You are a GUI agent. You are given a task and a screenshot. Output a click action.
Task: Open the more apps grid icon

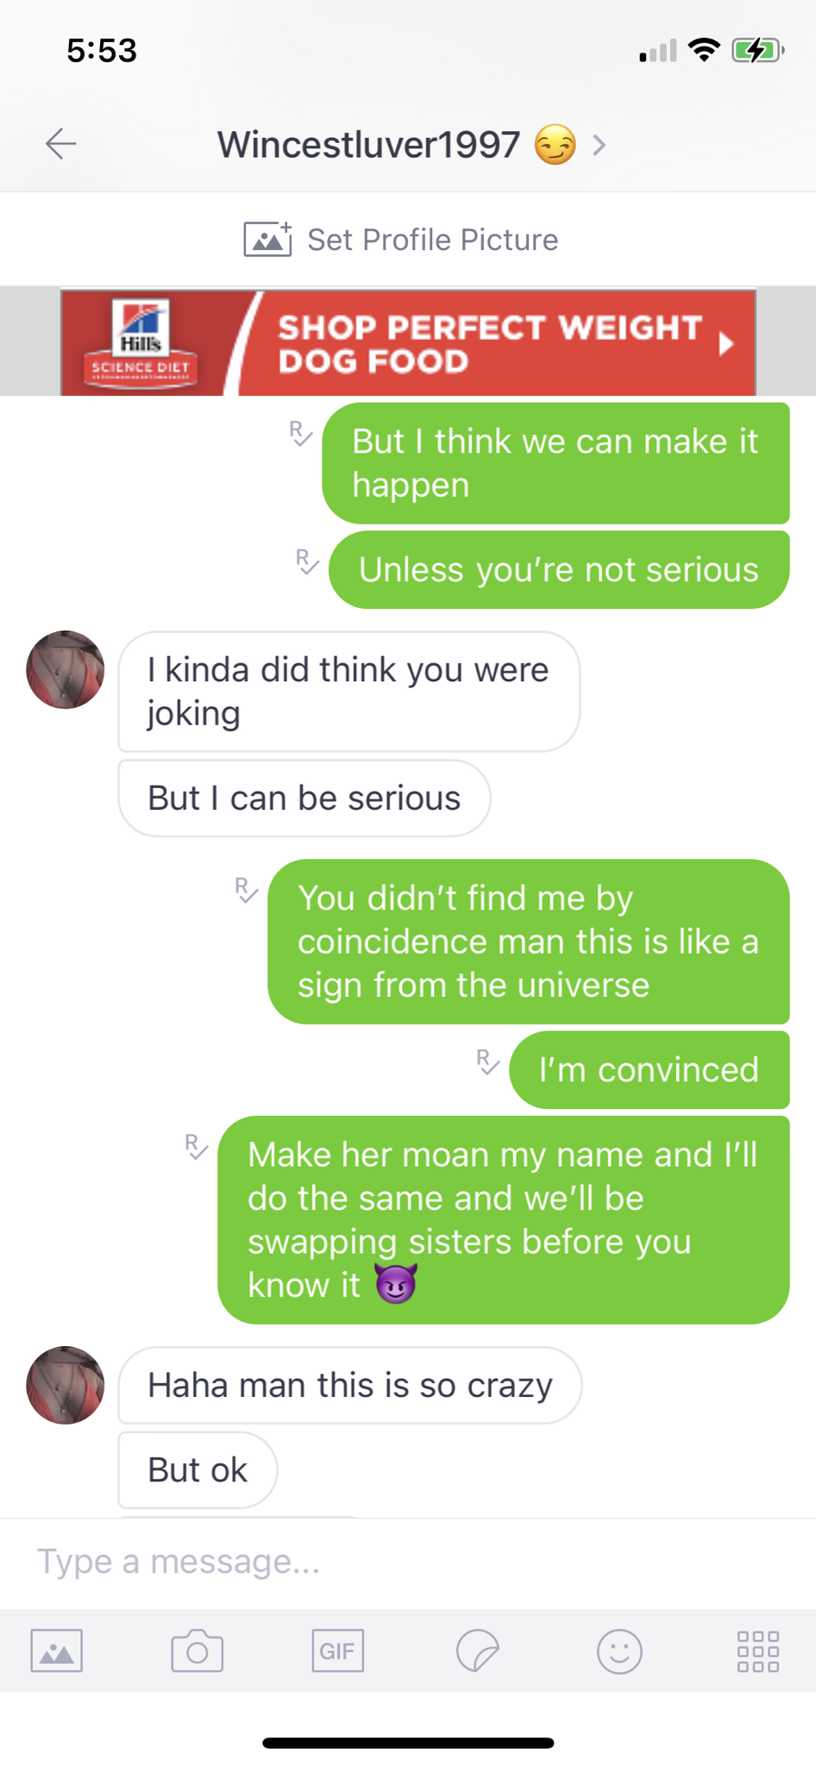pyautogui.click(x=758, y=1650)
